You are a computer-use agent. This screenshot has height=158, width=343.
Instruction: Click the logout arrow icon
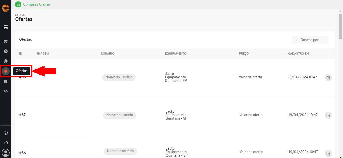[x=6, y=143]
